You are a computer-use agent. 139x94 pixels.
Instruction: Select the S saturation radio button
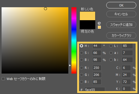tap(81, 53)
